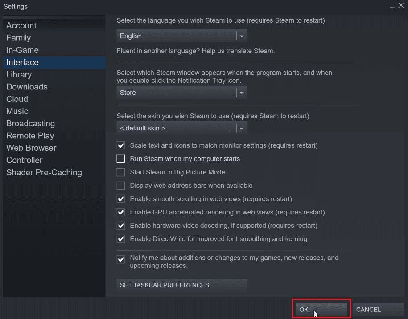This screenshot has height=319, width=408.
Task: Uncheck notify me about game additions
Action: click(120, 258)
